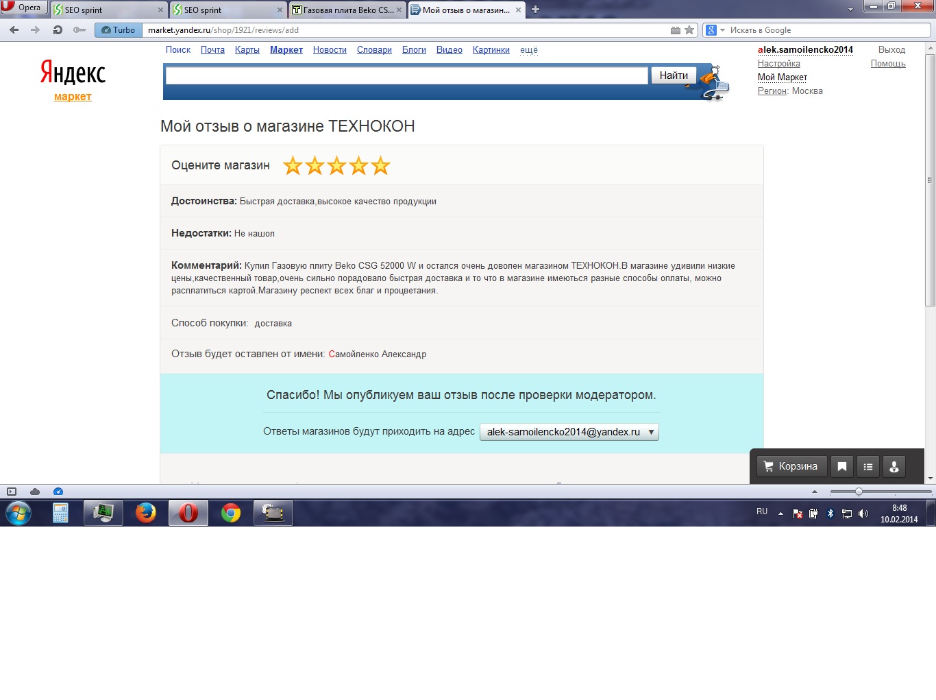Screen dimensions: 936x700
Task: Click the Bluetooth tray icon
Action: [830, 514]
